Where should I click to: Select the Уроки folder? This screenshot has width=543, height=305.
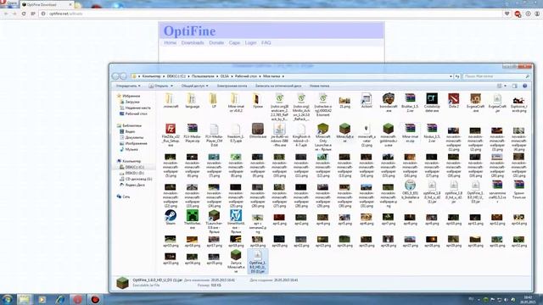tap(258, 101)
